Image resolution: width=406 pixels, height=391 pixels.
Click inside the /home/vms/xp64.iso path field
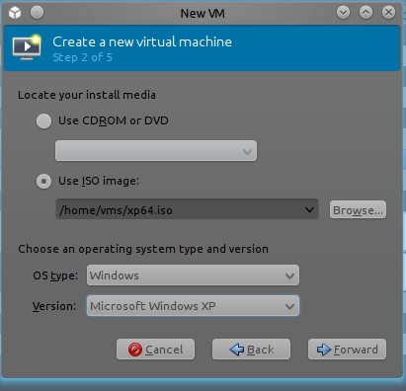click(180, 209)
